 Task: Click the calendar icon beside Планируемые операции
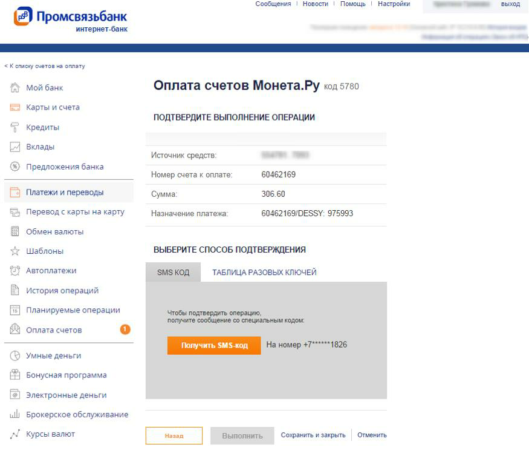[x=15, y=310]
